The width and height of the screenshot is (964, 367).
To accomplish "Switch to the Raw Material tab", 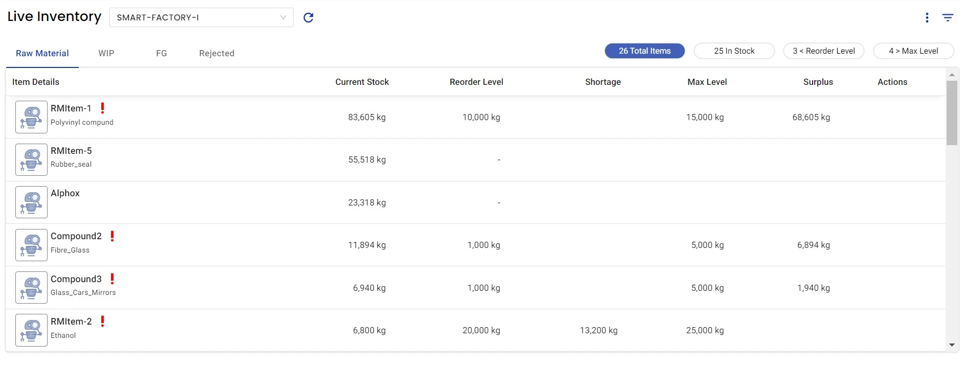I will coord(42,53).
